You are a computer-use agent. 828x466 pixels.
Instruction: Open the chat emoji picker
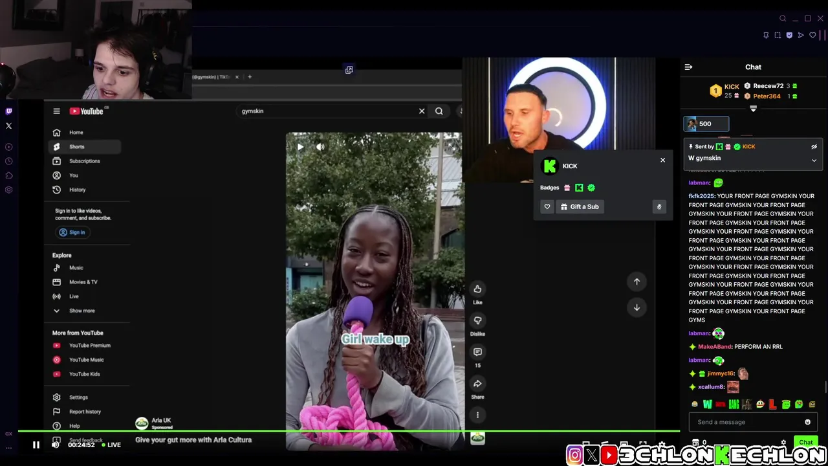pos(807,422)
